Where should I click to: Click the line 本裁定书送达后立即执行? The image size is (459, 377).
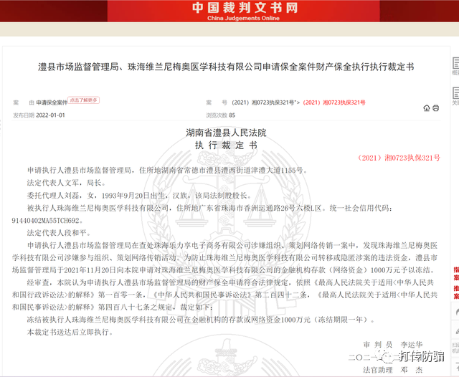(x=70, y=333)
